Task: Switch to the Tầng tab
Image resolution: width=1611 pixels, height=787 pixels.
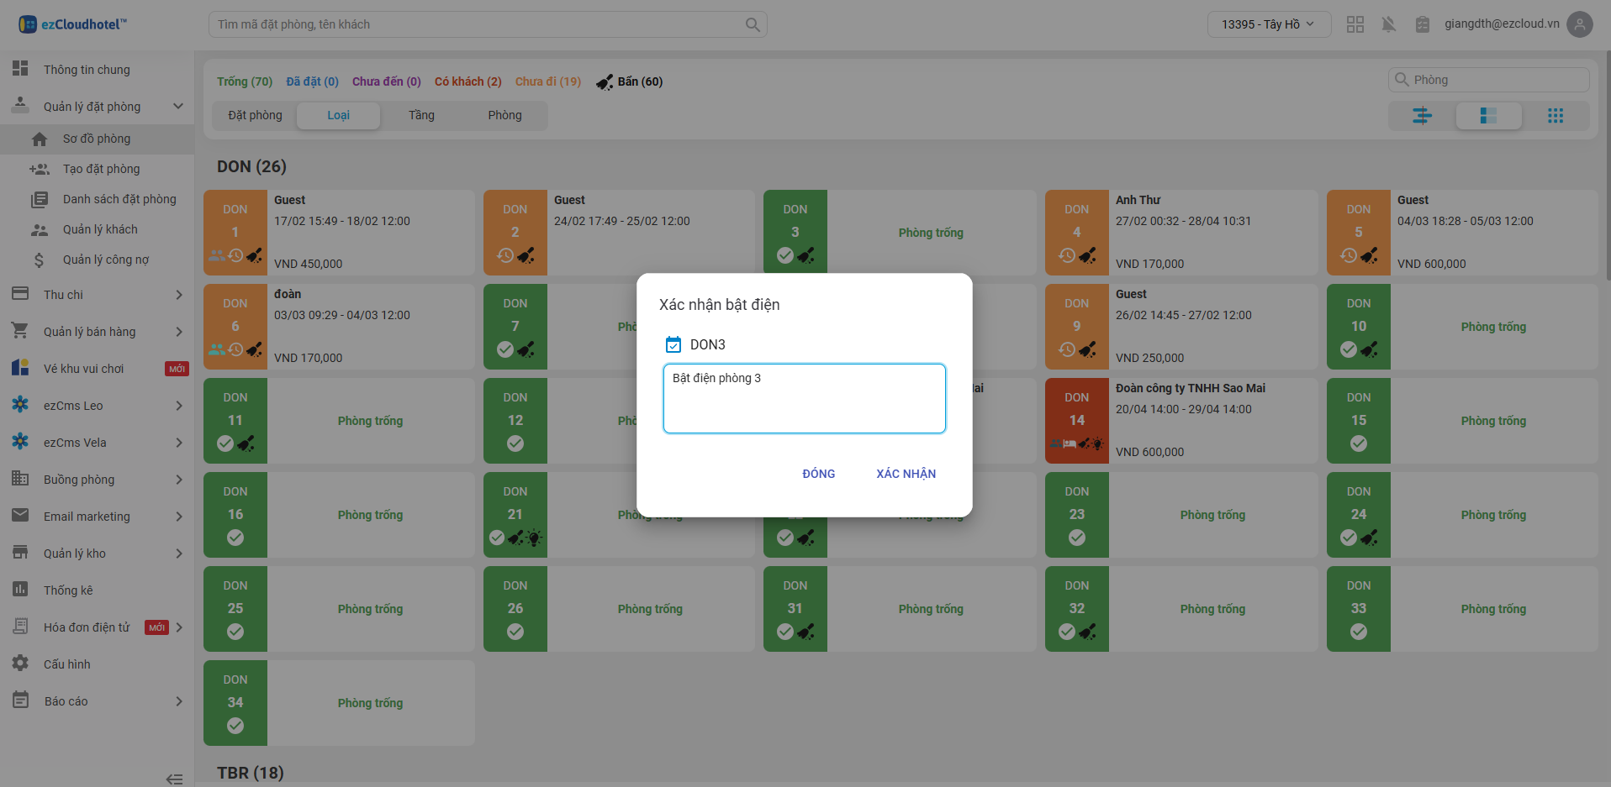Action: click(x=421, y=115)
